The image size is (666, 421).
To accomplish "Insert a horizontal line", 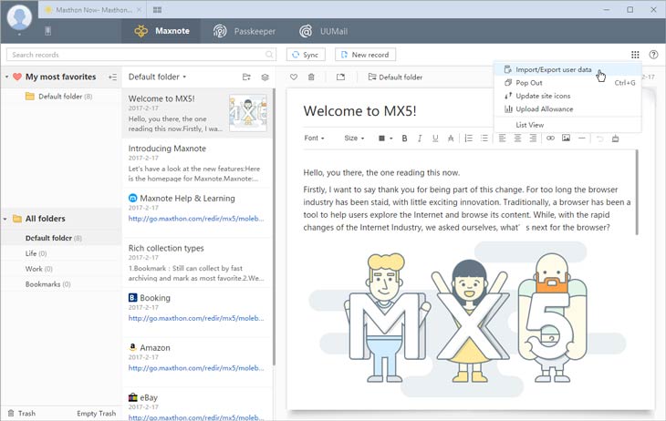I will click(581, 138).
